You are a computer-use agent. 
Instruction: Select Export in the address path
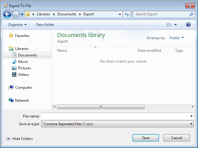tap(89, 14)
